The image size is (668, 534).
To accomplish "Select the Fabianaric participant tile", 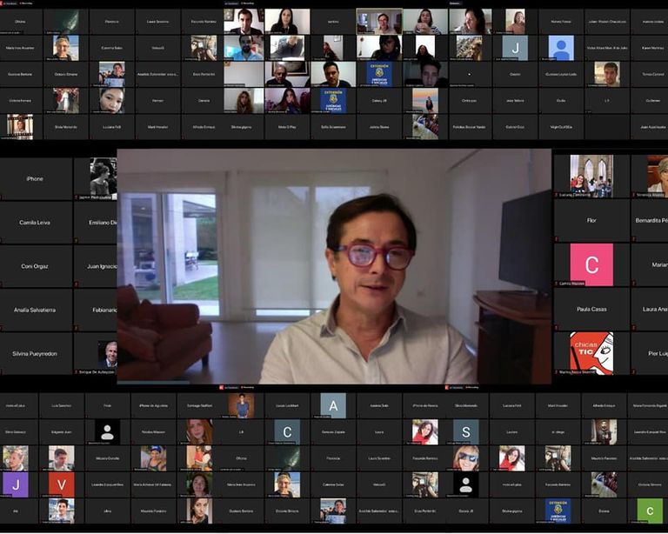I will (96, 310).
